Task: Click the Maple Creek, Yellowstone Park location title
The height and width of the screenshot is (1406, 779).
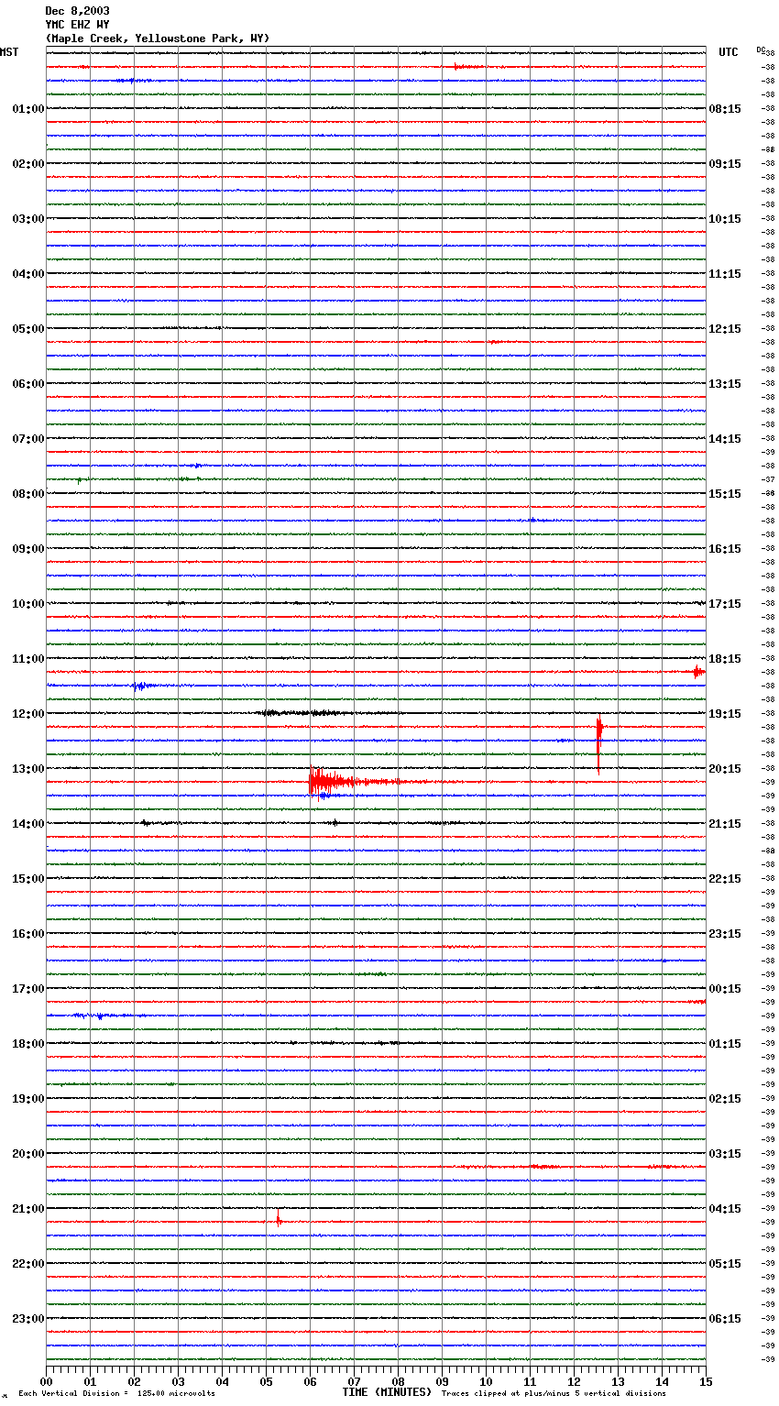Action: pyautogui.click(x=158, y=38)
